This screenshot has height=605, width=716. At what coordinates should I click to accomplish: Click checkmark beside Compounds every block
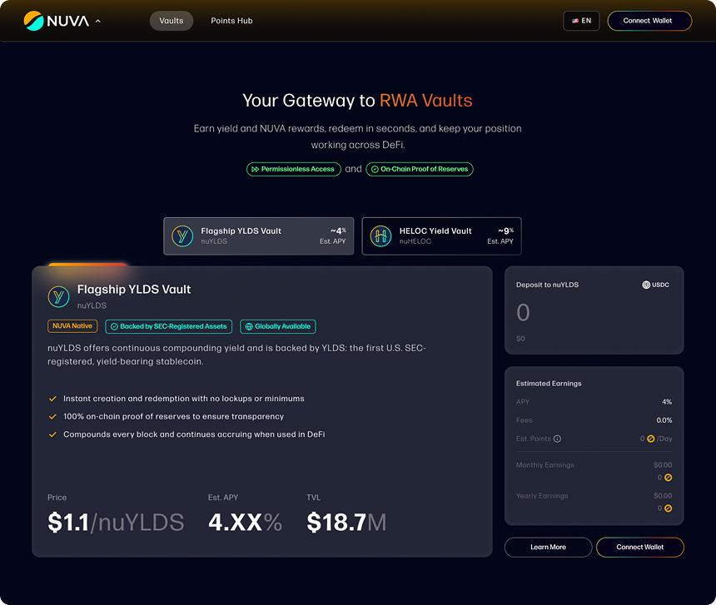[52, 434]
